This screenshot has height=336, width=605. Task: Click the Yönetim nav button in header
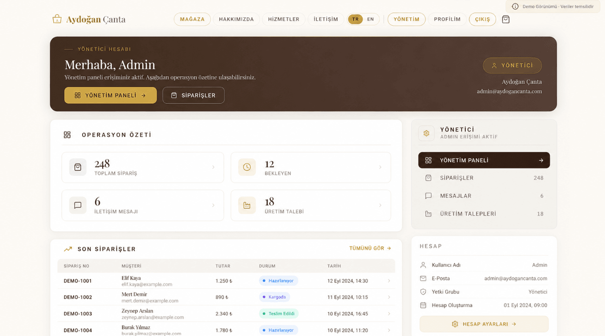pos(407,19)
